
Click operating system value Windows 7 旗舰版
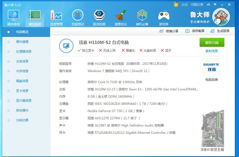[118, 71]
